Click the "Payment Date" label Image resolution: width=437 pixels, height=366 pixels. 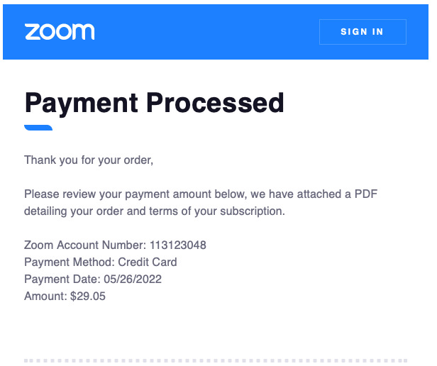(x=62, y=279)
